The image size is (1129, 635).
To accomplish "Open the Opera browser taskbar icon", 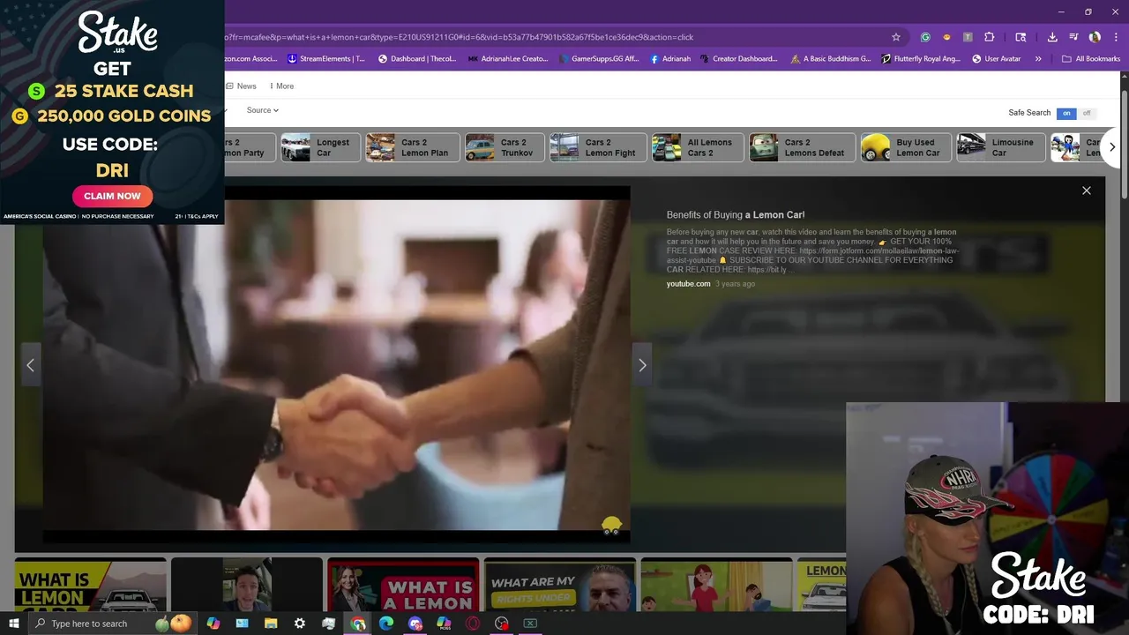I will [x=473, y=624].
